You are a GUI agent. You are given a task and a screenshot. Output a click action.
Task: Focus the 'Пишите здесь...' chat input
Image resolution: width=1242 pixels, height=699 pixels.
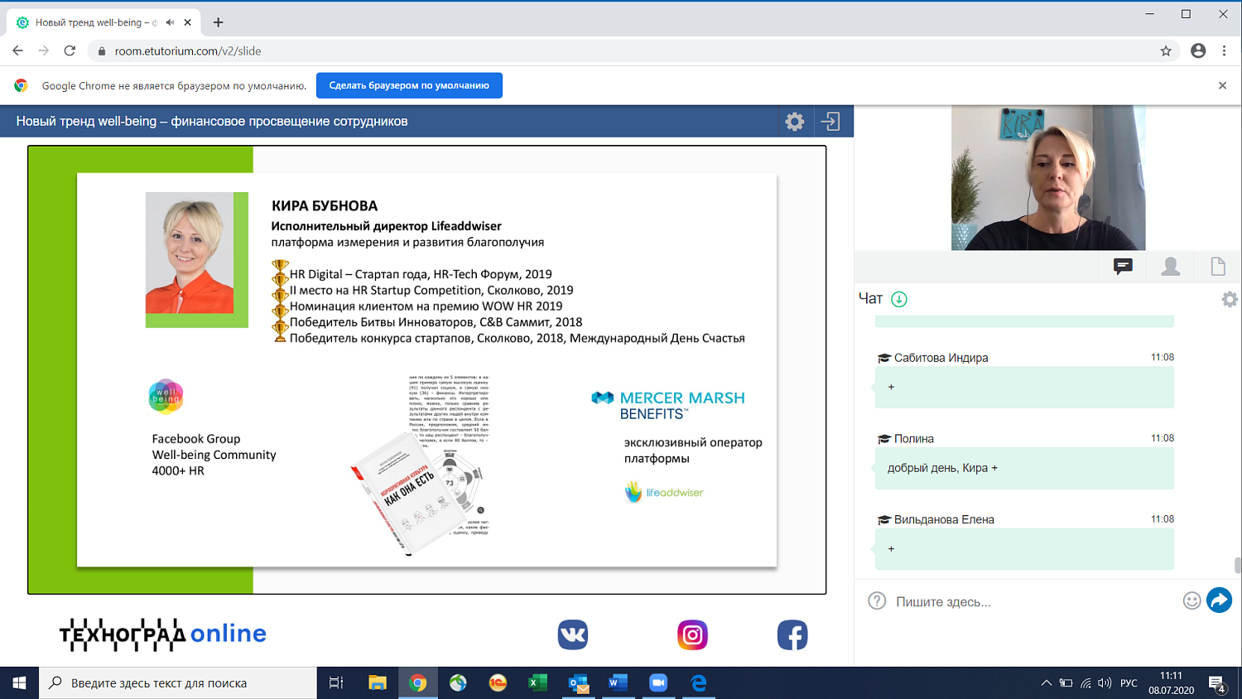(x=1035, y=602)
